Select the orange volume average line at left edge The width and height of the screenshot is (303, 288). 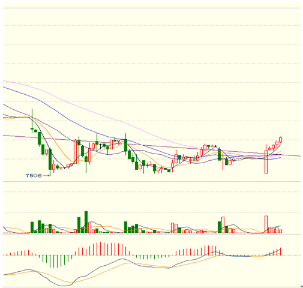(x=5, y=227)
